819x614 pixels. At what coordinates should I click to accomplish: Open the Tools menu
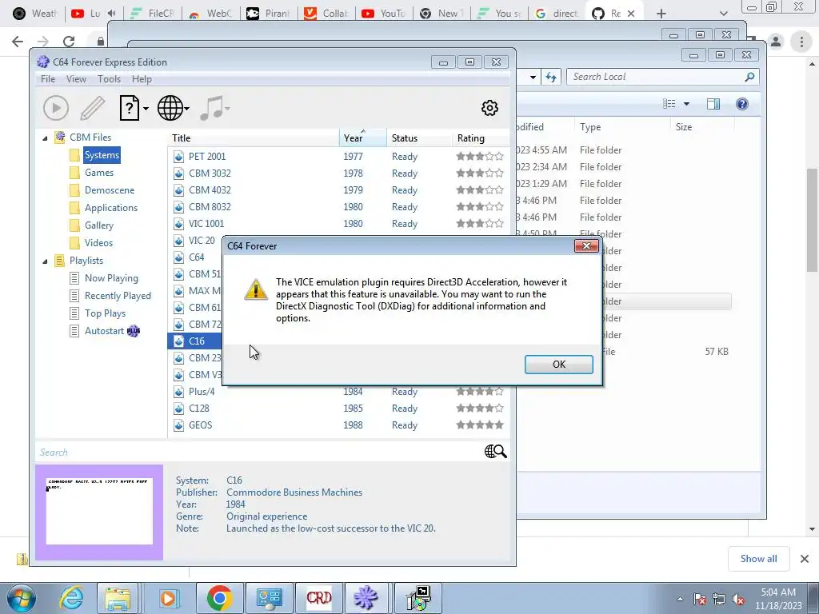tap(109, 79)
